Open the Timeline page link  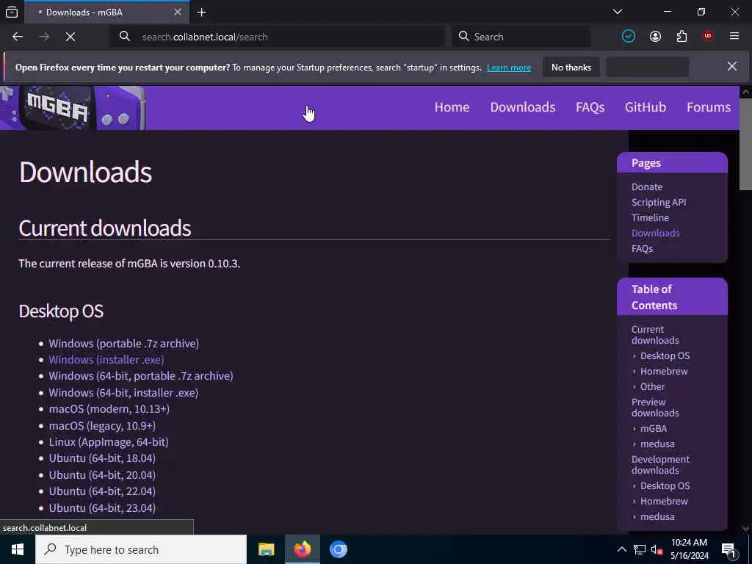click(650, 217)
